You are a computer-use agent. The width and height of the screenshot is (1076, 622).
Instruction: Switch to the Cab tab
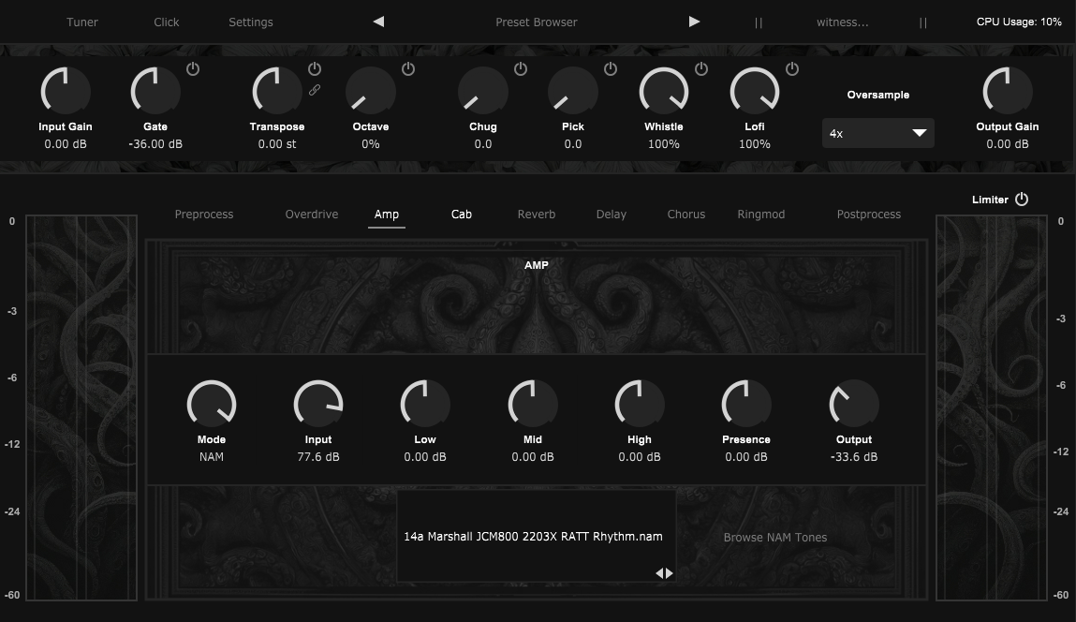(x=462, y=215)
